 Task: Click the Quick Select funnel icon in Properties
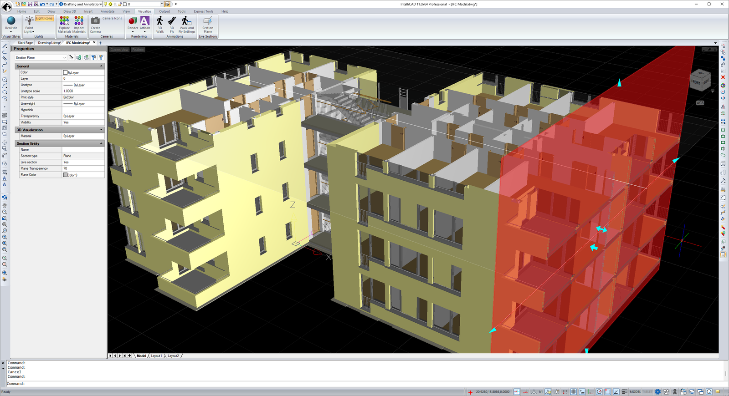101,58
